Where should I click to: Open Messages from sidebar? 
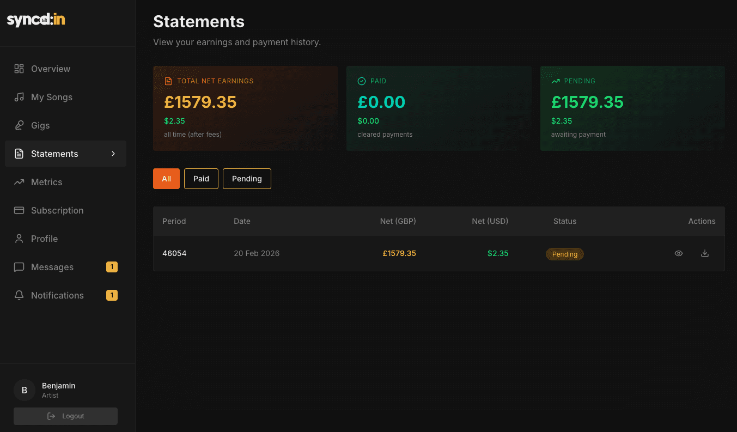point(65,267)
